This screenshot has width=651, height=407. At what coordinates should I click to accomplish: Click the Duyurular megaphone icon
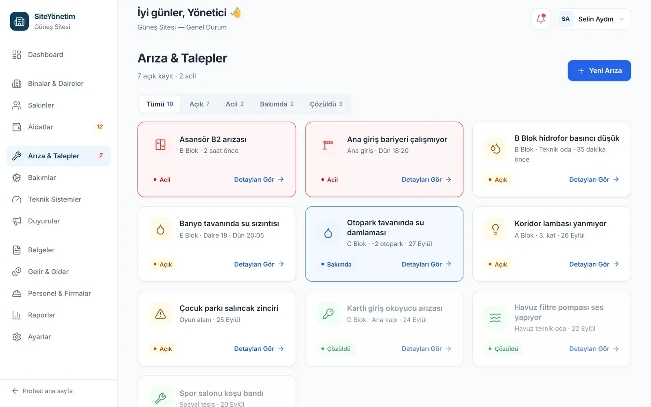[17, 221]
